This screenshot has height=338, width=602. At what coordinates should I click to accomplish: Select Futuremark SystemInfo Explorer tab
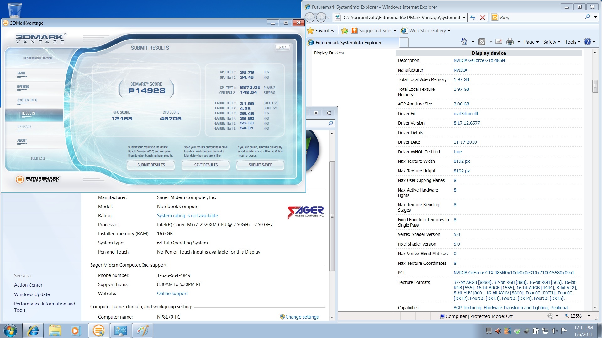[353, 42]
